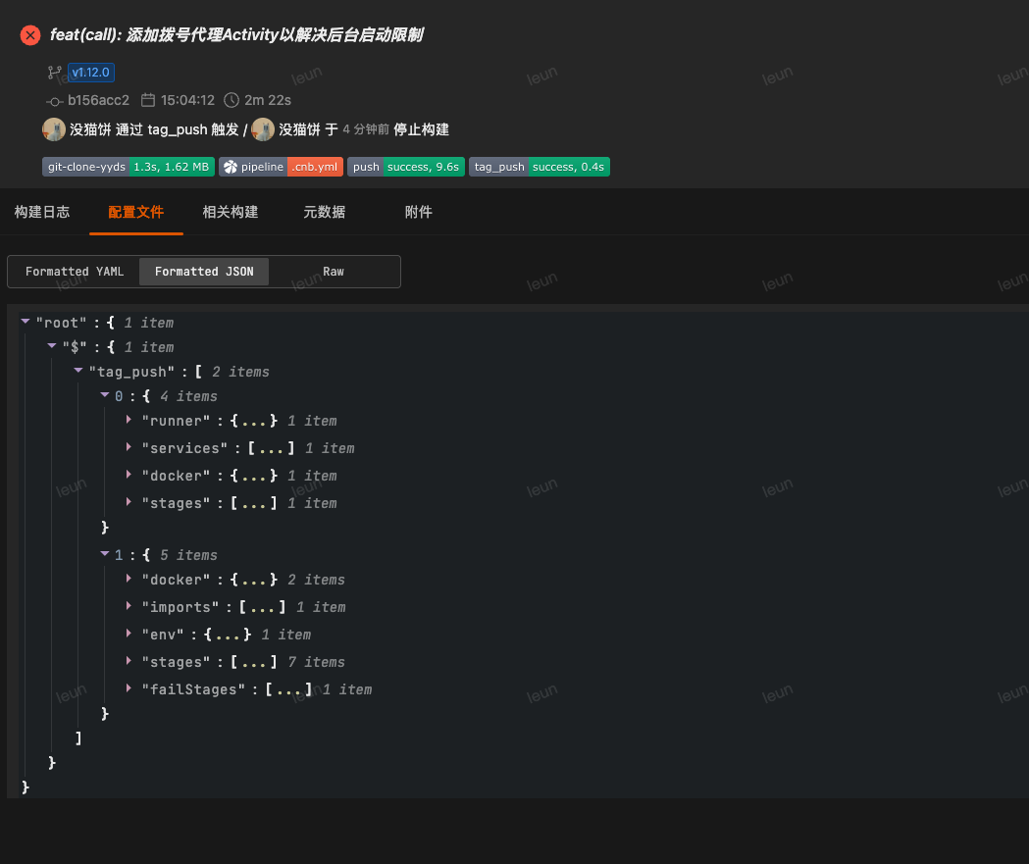This screenshot has height=864, width=1029.
Task: Switch to Raw config view
Action: pyautogui.click(x=334, y=272)
